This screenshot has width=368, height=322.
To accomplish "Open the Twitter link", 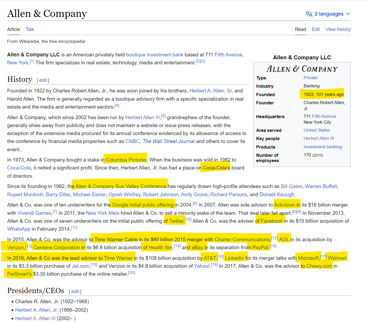I will point(176,221).
